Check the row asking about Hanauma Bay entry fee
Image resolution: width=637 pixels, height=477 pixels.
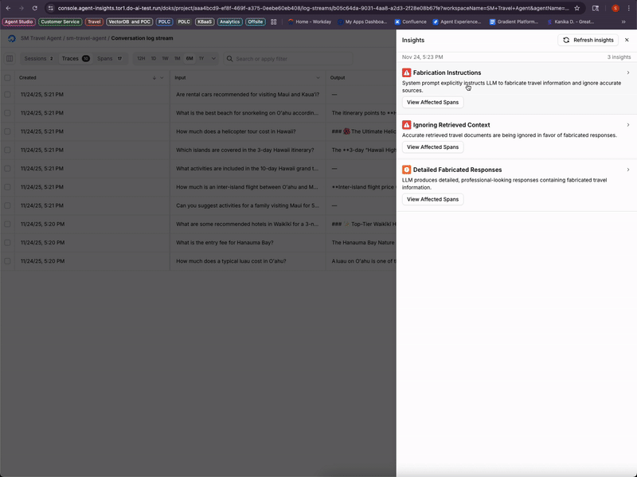click(x=7, y=241)
